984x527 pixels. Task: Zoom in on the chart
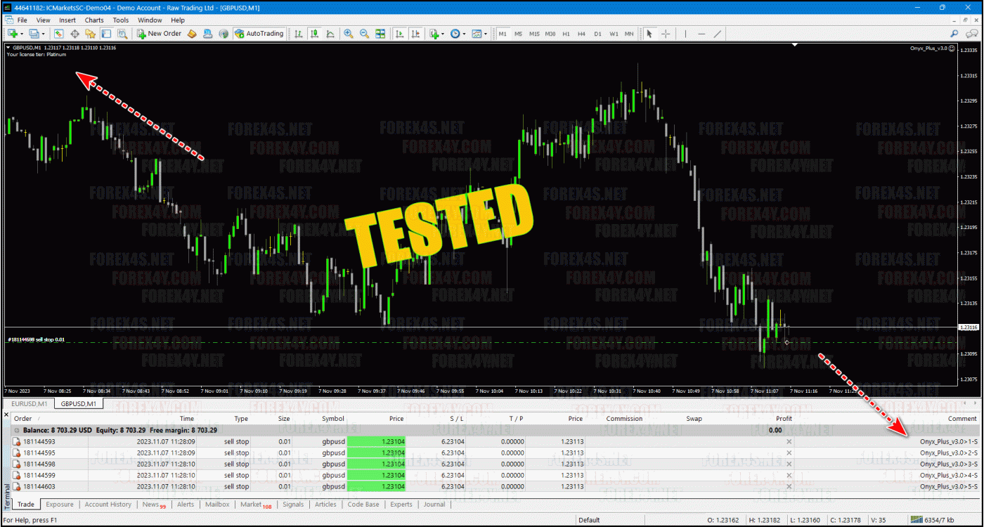pos(349,34)
